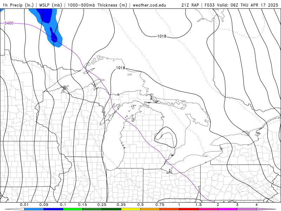Click the '1h Precip (in.)' title text
The image size is (281, 211).
tap(18, 5)
